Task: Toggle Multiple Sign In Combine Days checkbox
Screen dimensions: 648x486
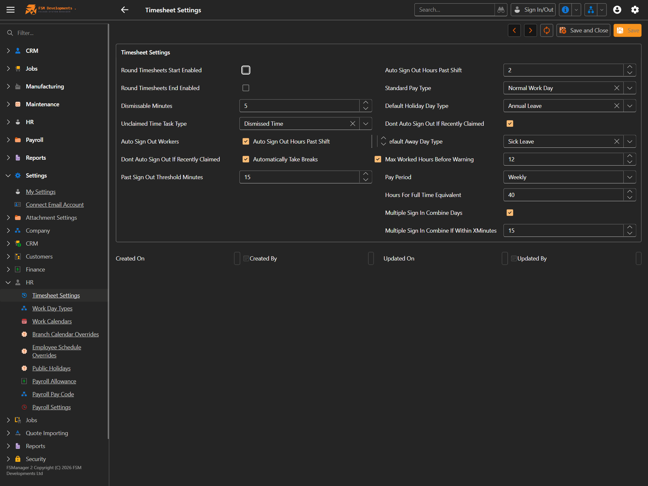Action: pos(510,213)
